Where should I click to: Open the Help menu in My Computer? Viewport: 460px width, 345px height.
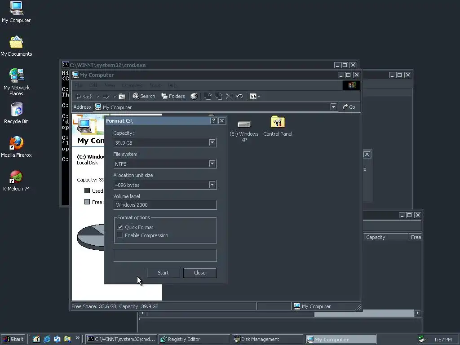point(172,85)
